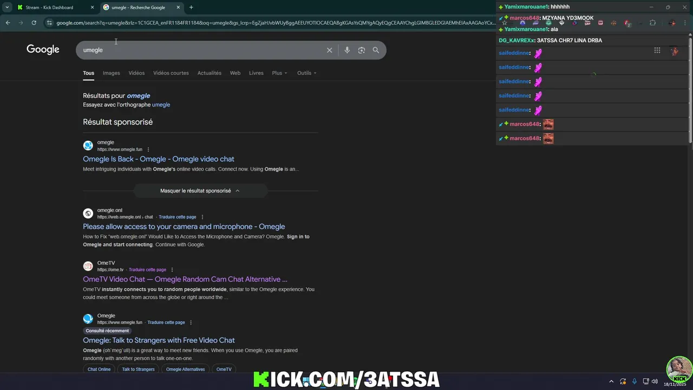This screenshot has height=390, width=693.
Task: Open Google Lens image search icon
Action: click(361, 50)
